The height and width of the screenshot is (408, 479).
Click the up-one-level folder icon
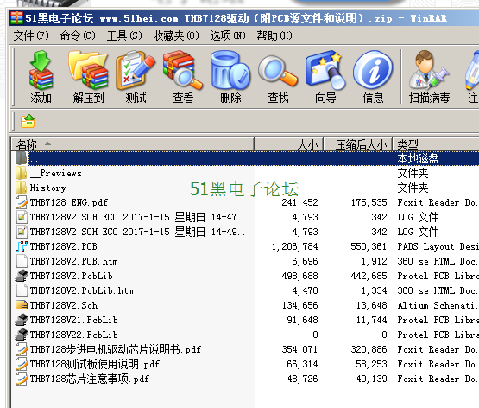click(x=28, y=121)
